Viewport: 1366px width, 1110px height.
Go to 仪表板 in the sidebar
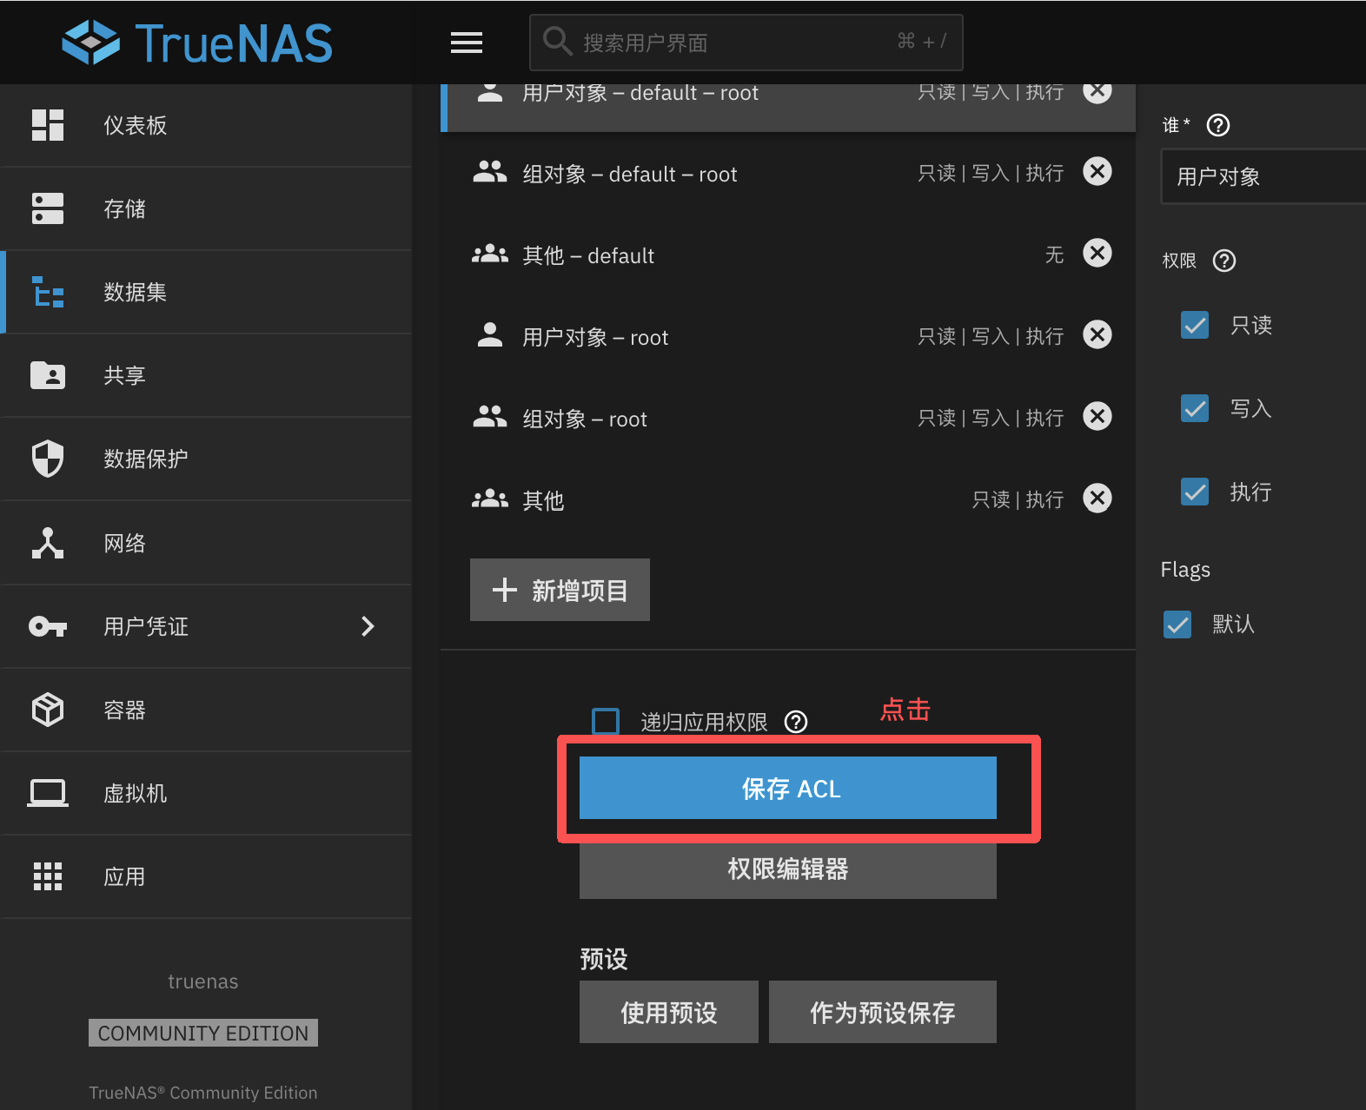pos(135,126)
